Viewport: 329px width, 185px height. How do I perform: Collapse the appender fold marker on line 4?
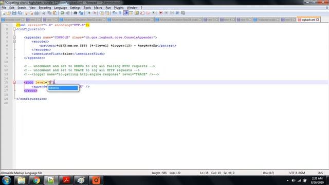[x=14, y=38]
